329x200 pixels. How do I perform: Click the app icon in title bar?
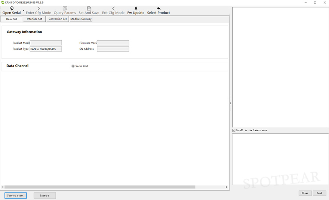[x=2, y=2]
